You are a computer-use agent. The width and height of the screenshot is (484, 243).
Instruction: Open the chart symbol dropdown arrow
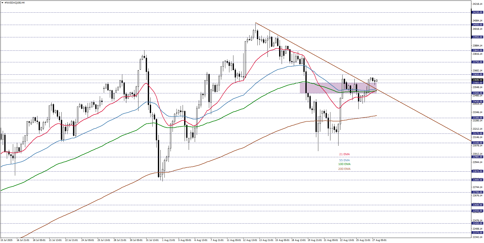point(3,3)
